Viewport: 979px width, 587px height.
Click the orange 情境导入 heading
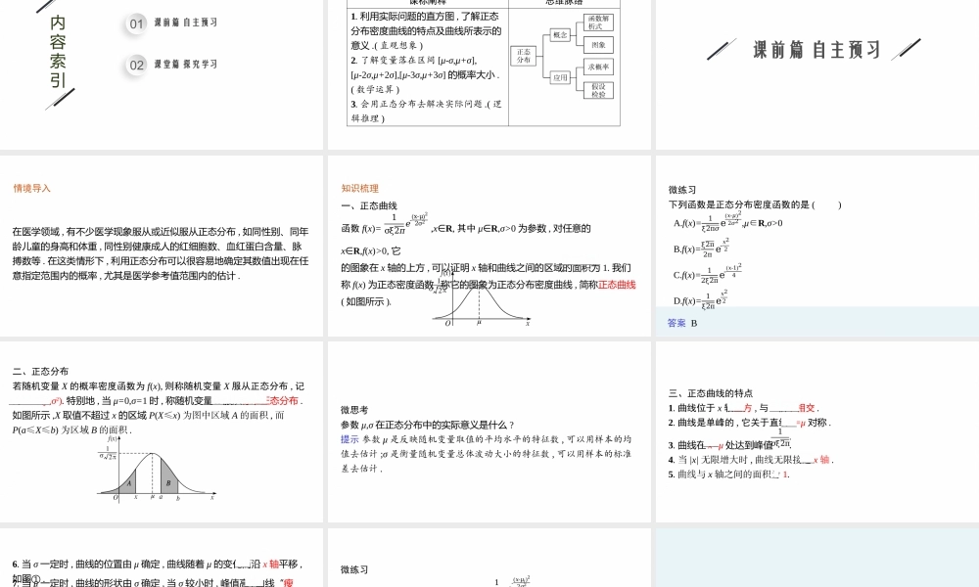click(x=32, y=189)
